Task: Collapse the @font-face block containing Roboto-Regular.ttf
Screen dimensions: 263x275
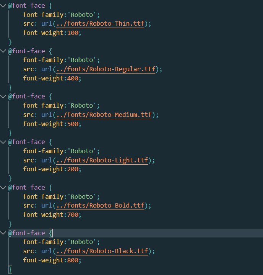Action: pyautogui.click(x=3, y=51)
